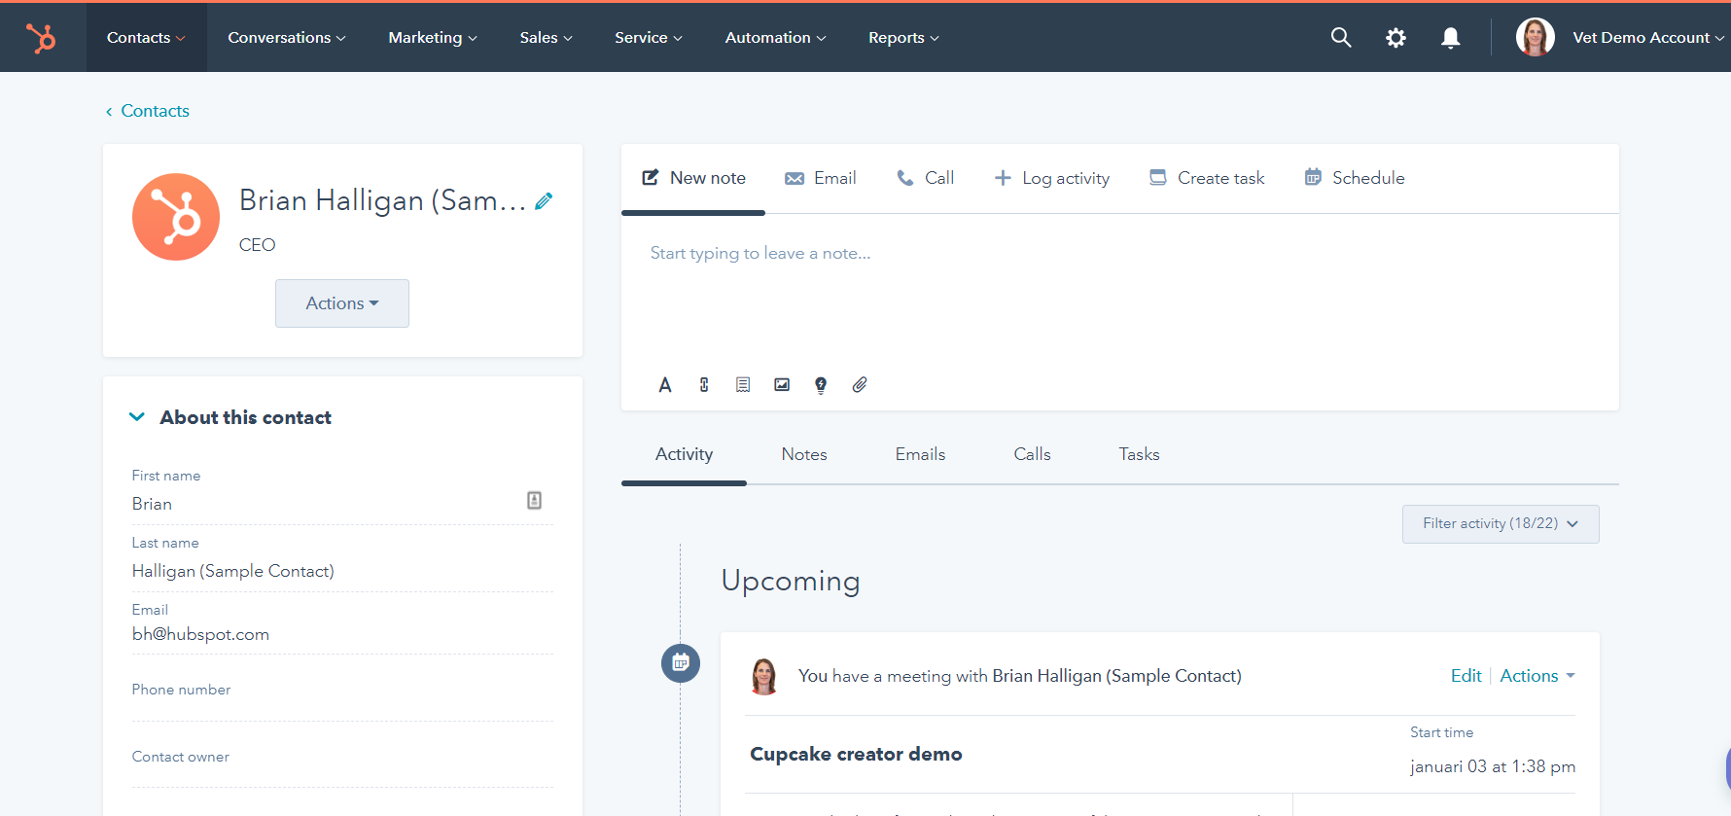1731x816 pixels.
Task: Open the Log activity tab
Action: click(1051, 178)
